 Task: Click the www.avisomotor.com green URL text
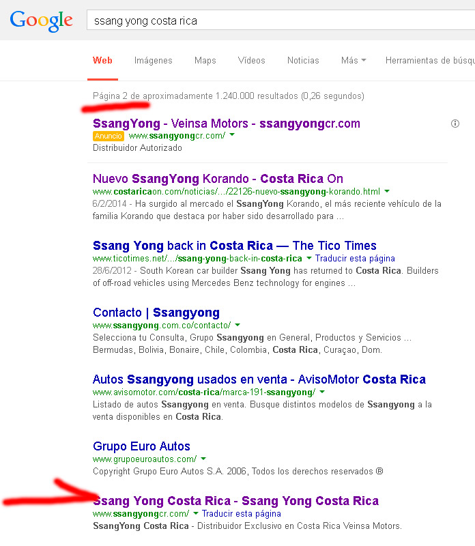coord(204,392)
